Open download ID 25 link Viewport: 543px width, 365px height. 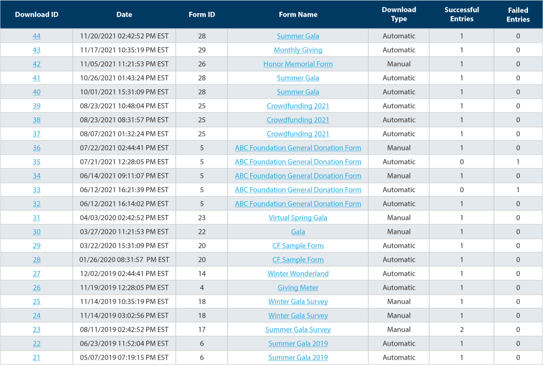tap(37, 302)
